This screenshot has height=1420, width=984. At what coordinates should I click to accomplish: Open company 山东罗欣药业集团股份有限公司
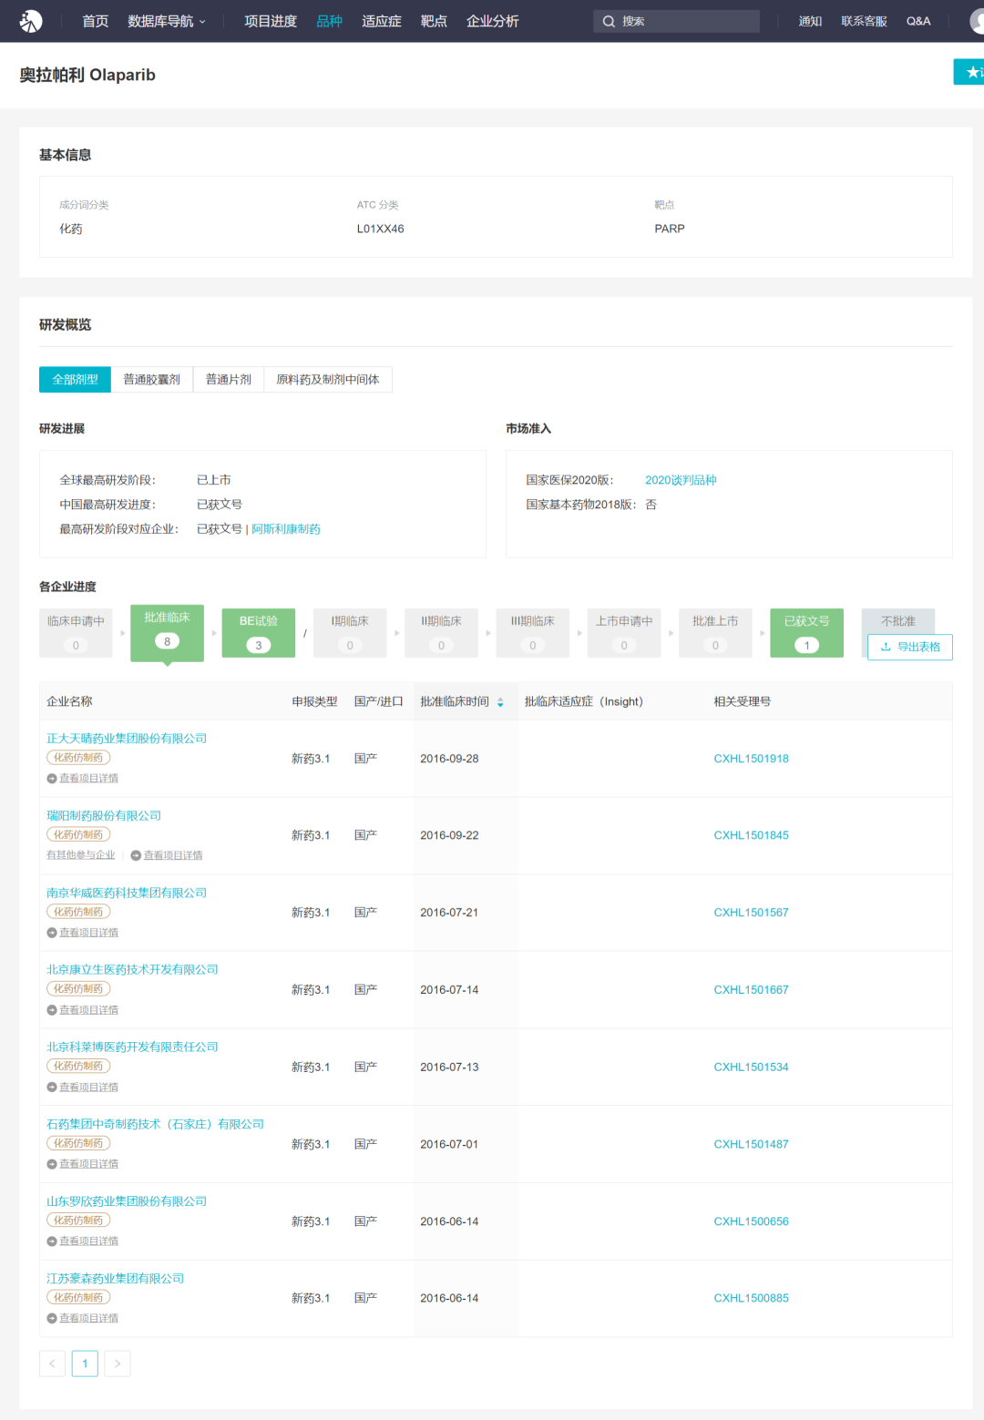[x=127, y=1202]
